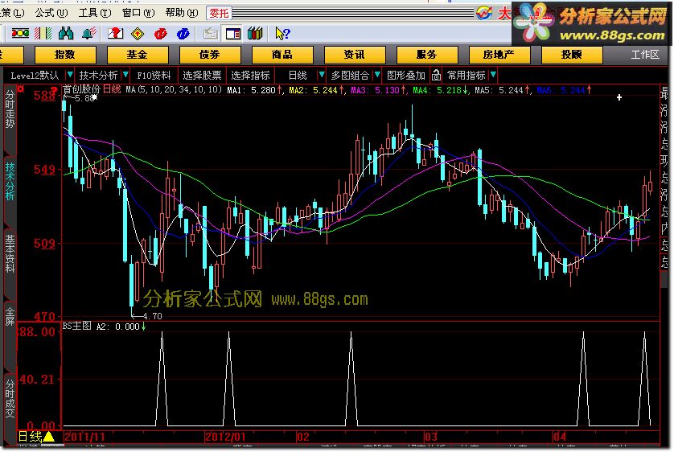Click the greyed-out news clipboard icon
This screenshot has height=452, width=674.
coord(211,33)
